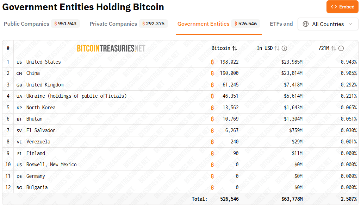Click the Bitcoin symbol in El Salvador row
This screenshot has height=206, width=361.
click(x=212, y=130)
